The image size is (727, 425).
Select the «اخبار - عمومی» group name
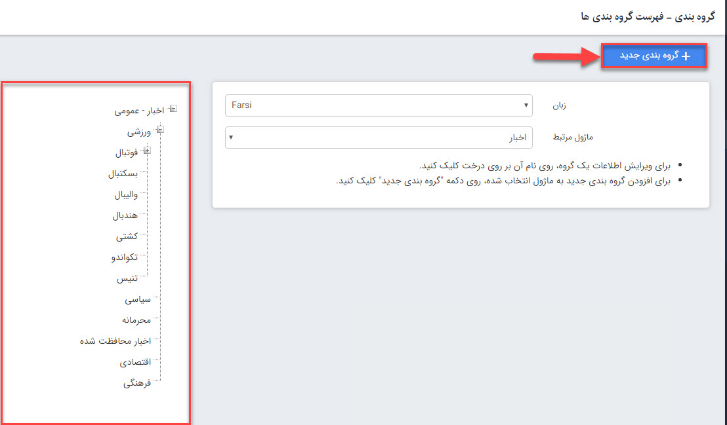(x=138, y=111)
